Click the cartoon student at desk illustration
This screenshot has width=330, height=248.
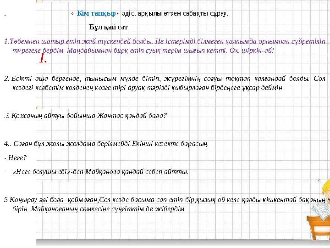[x=318, y=209]
